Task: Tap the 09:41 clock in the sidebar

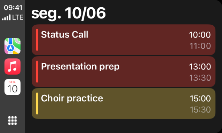Action: coord(13,8)
